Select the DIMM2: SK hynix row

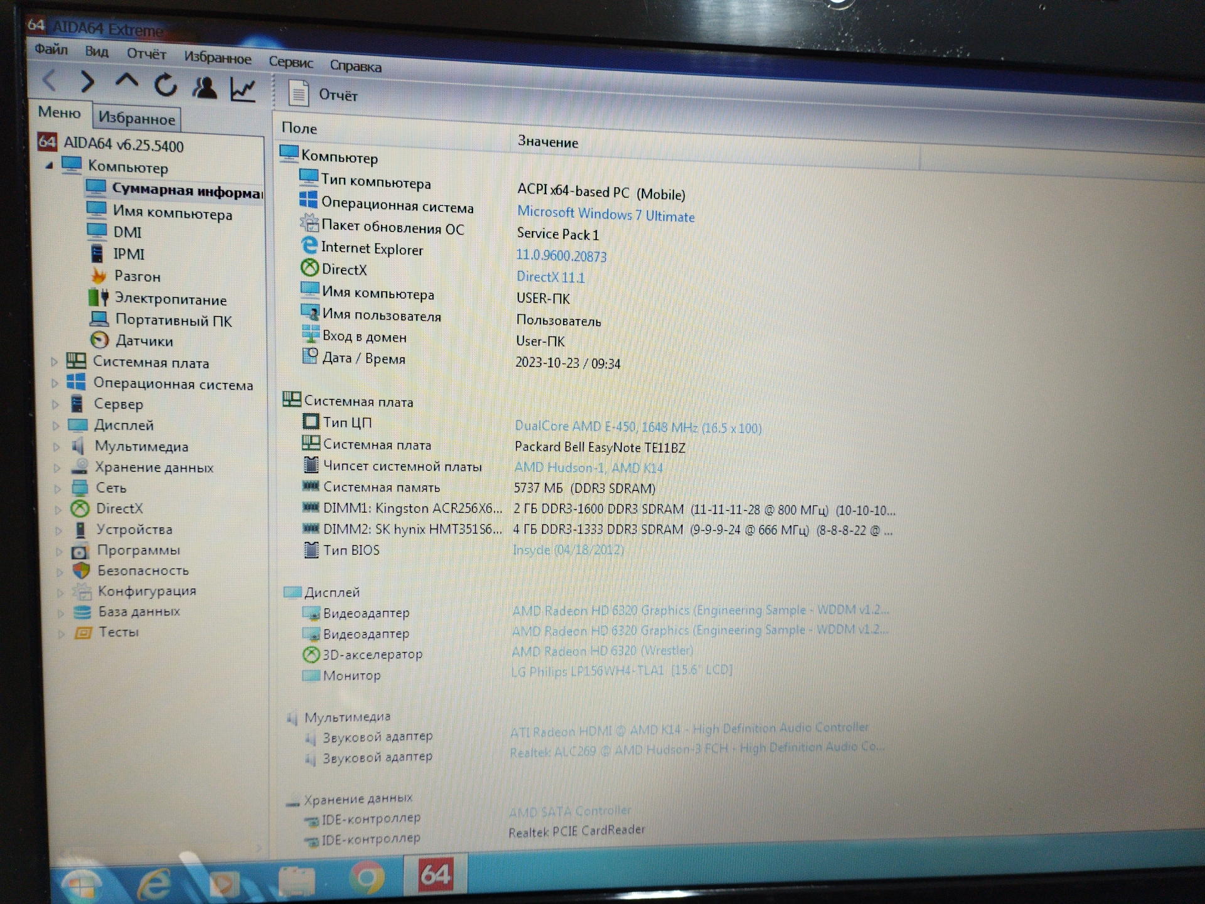pyautogui.click(x=597, y=529)
